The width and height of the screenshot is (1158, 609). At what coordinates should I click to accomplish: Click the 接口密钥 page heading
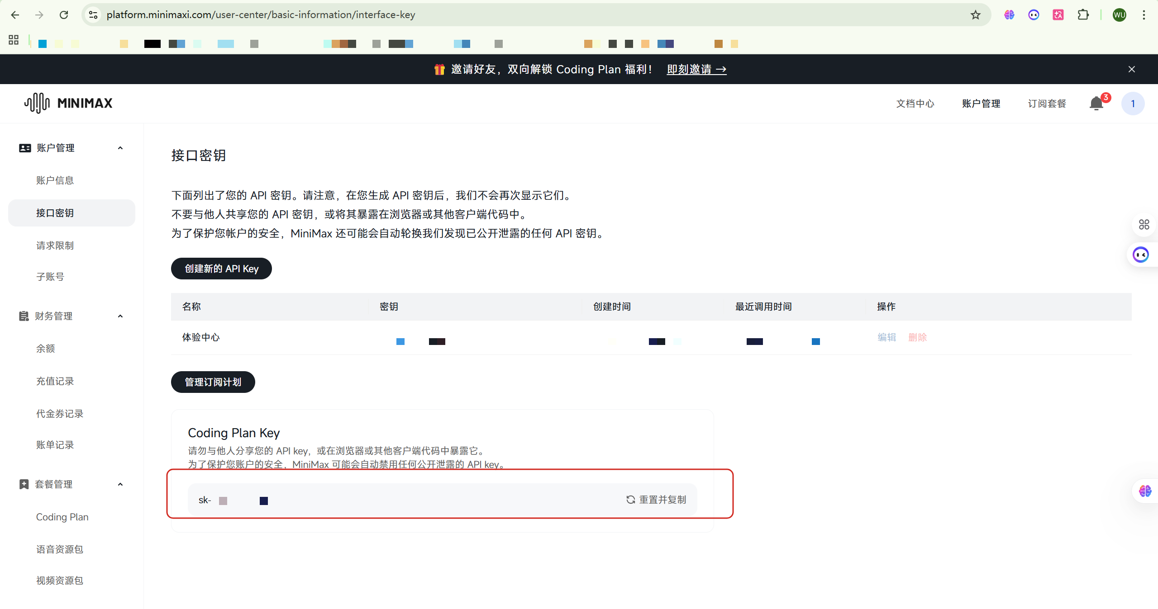199,155
